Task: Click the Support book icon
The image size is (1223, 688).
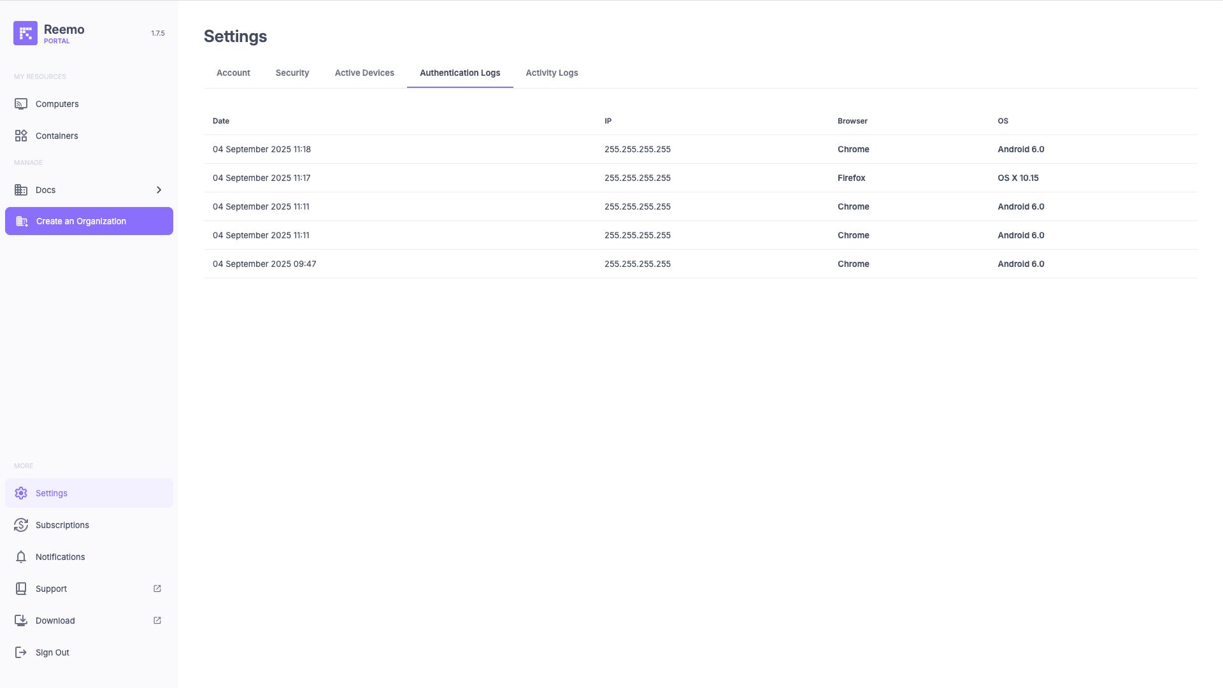Action: 21,589
